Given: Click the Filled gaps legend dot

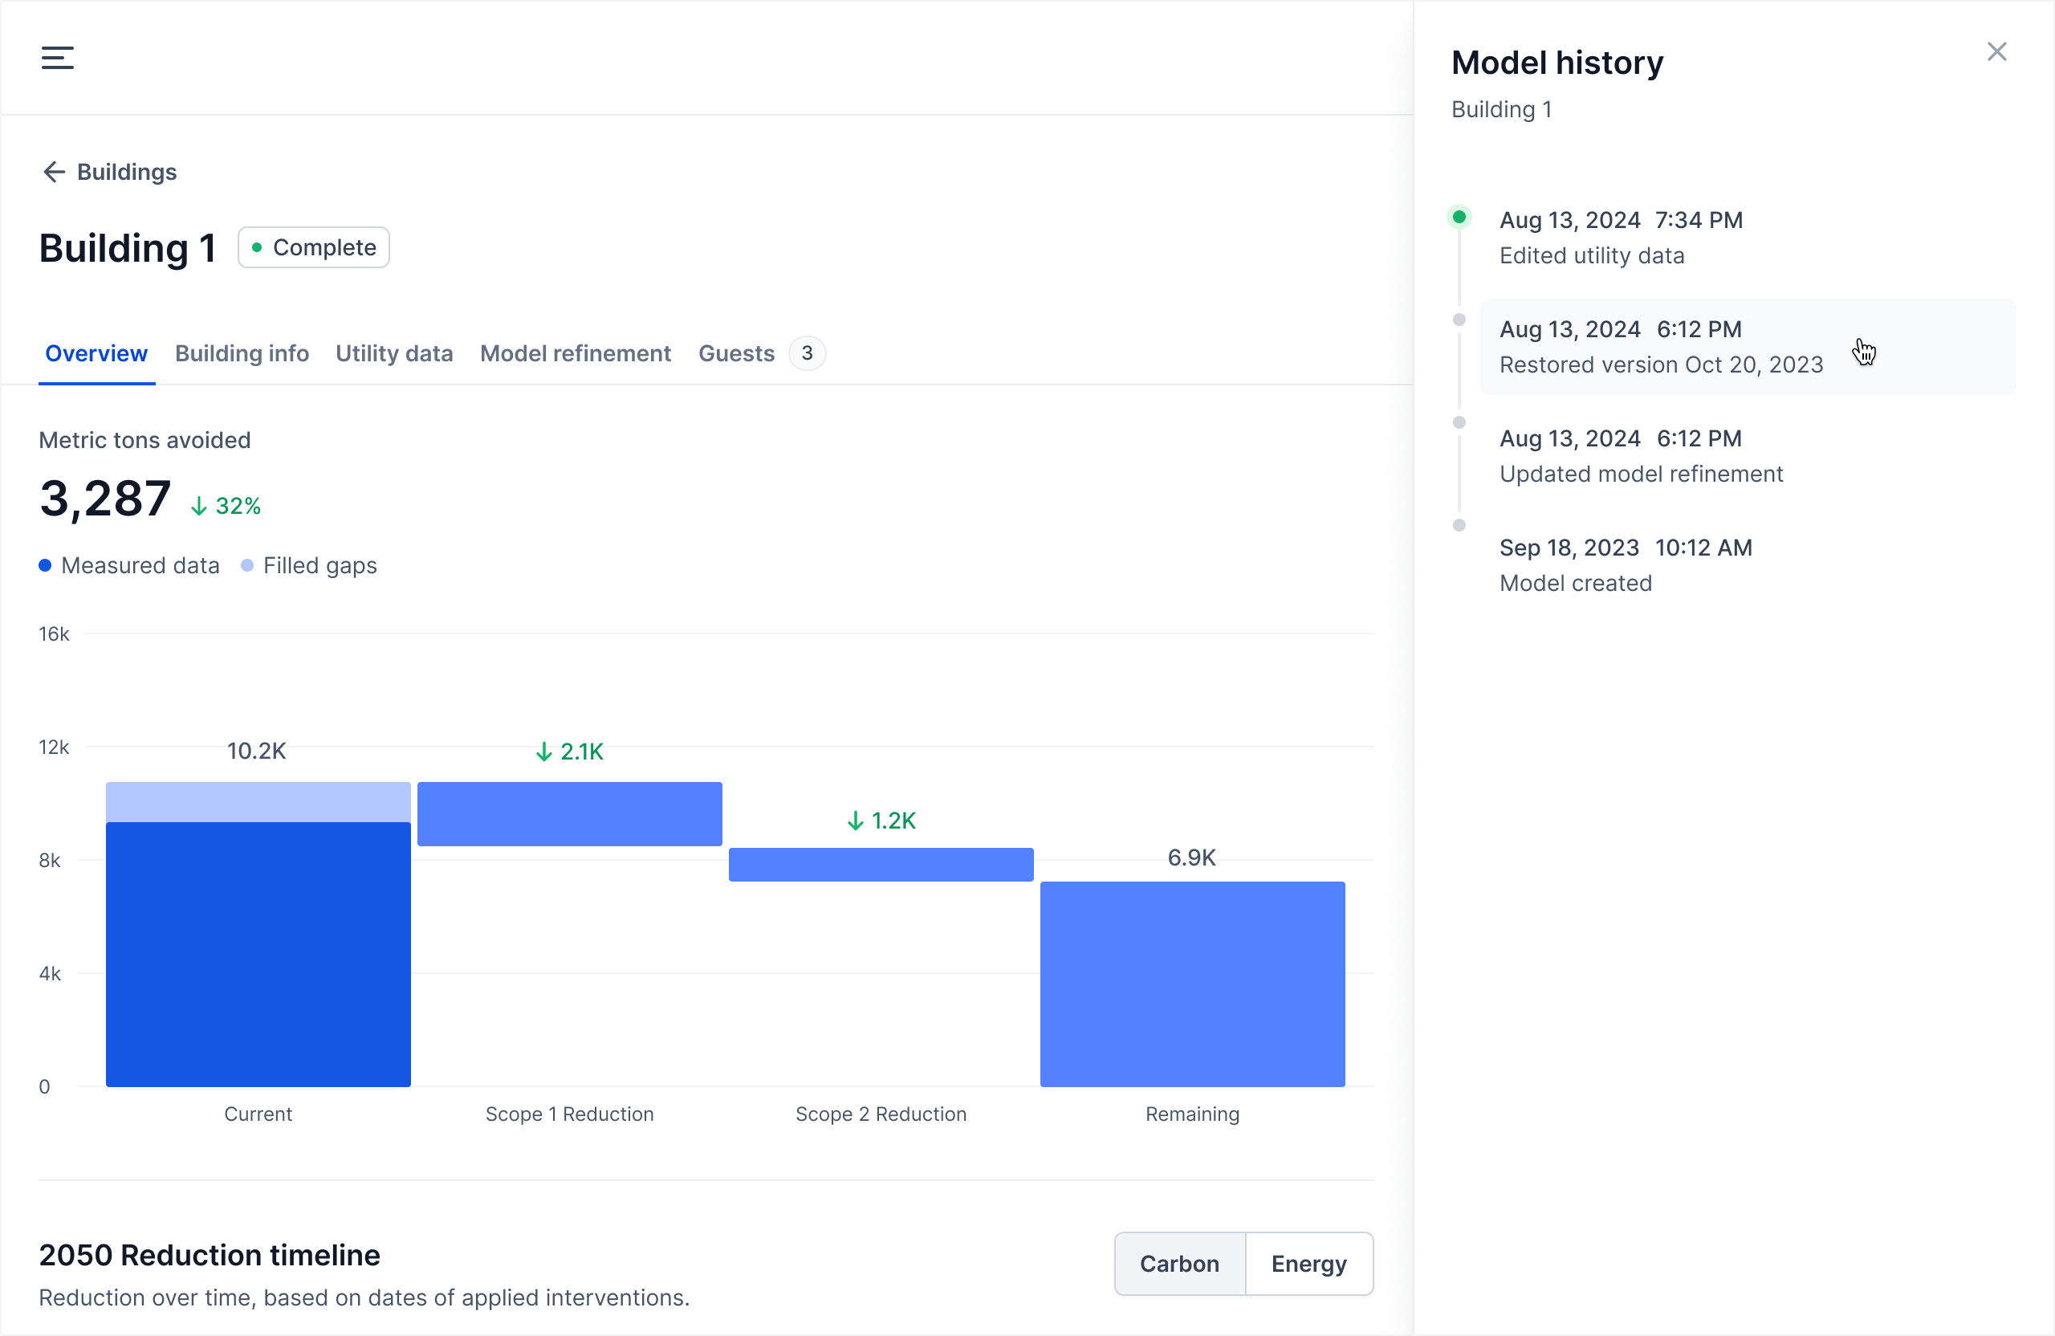Looking at the screenshot, I should pos(247,566).
